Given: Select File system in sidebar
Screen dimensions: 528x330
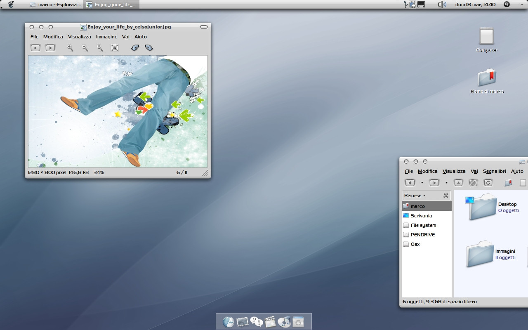Looking at the screenshot, I should (427, 225).
